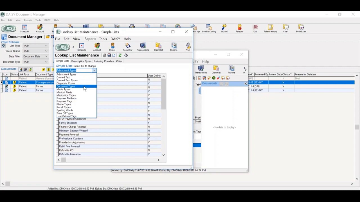Screen dimensions: 360x202
Task: Switch to the Referring Providers tab
Action: (104, 61)
